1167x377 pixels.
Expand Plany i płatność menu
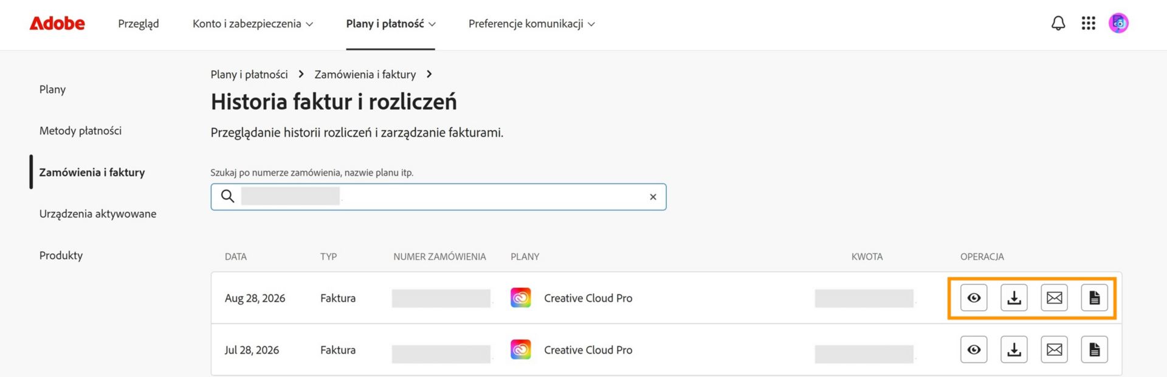[391, 24]
